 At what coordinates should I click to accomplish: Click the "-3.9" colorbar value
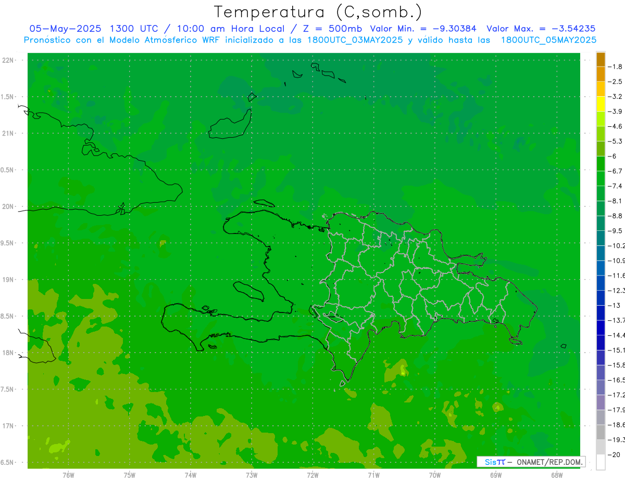pos(616,111)
